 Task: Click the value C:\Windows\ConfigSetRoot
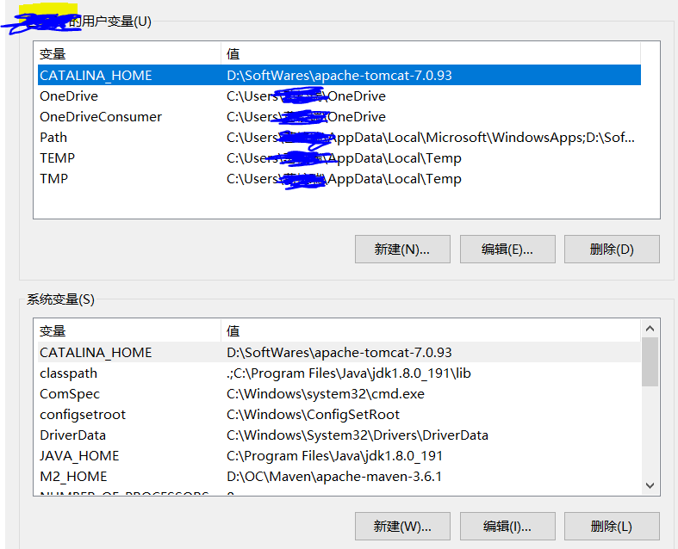(313, 415)
